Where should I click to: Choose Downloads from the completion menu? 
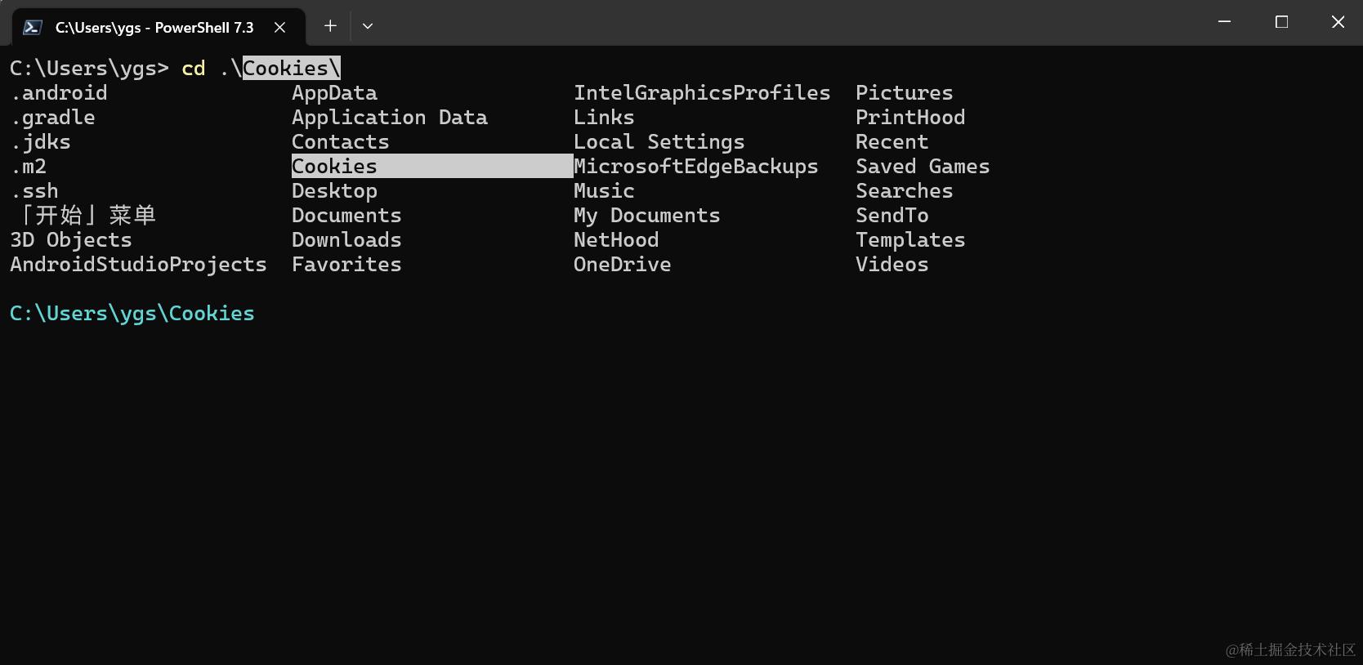[346, 240]
